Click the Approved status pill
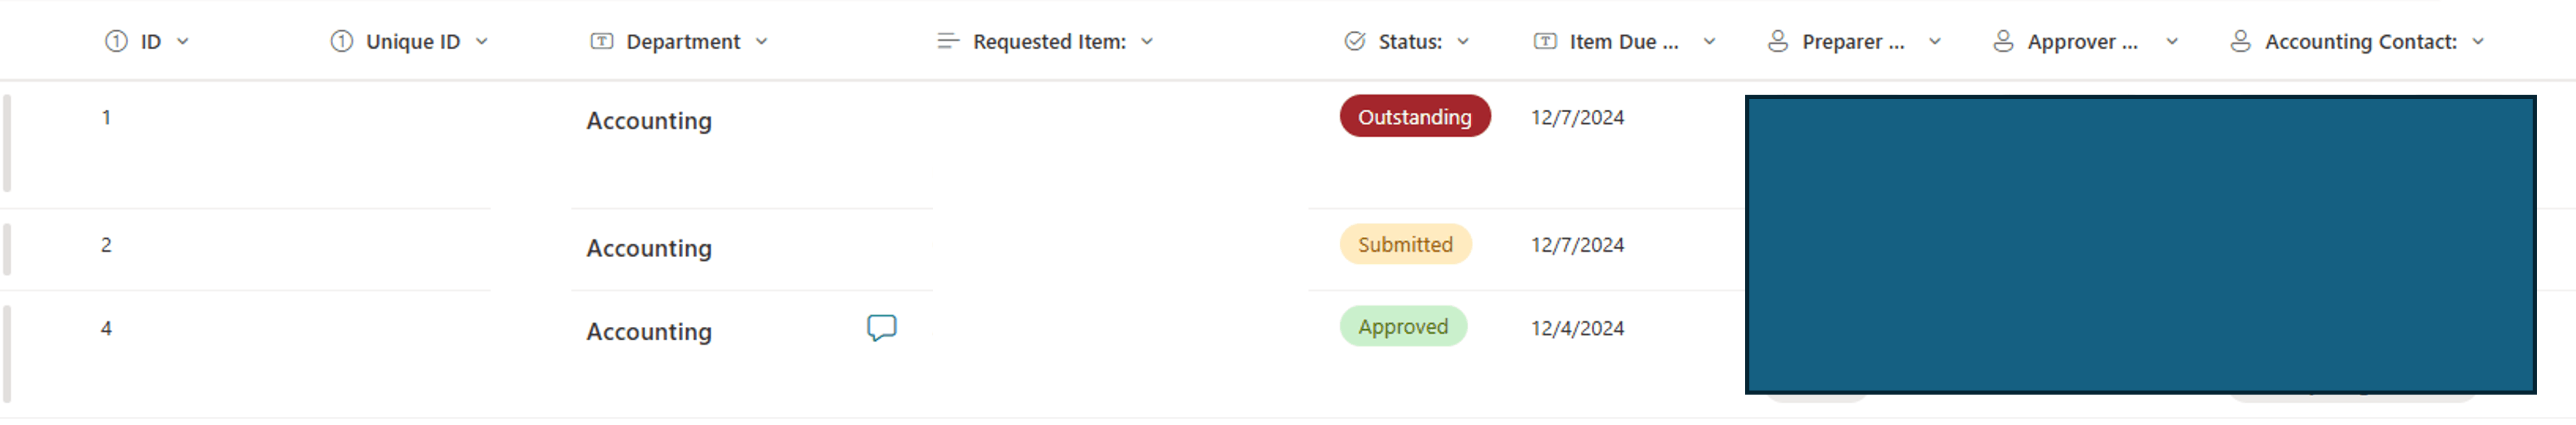The width and height of the screenshot is (2576, 425). 1402,326
